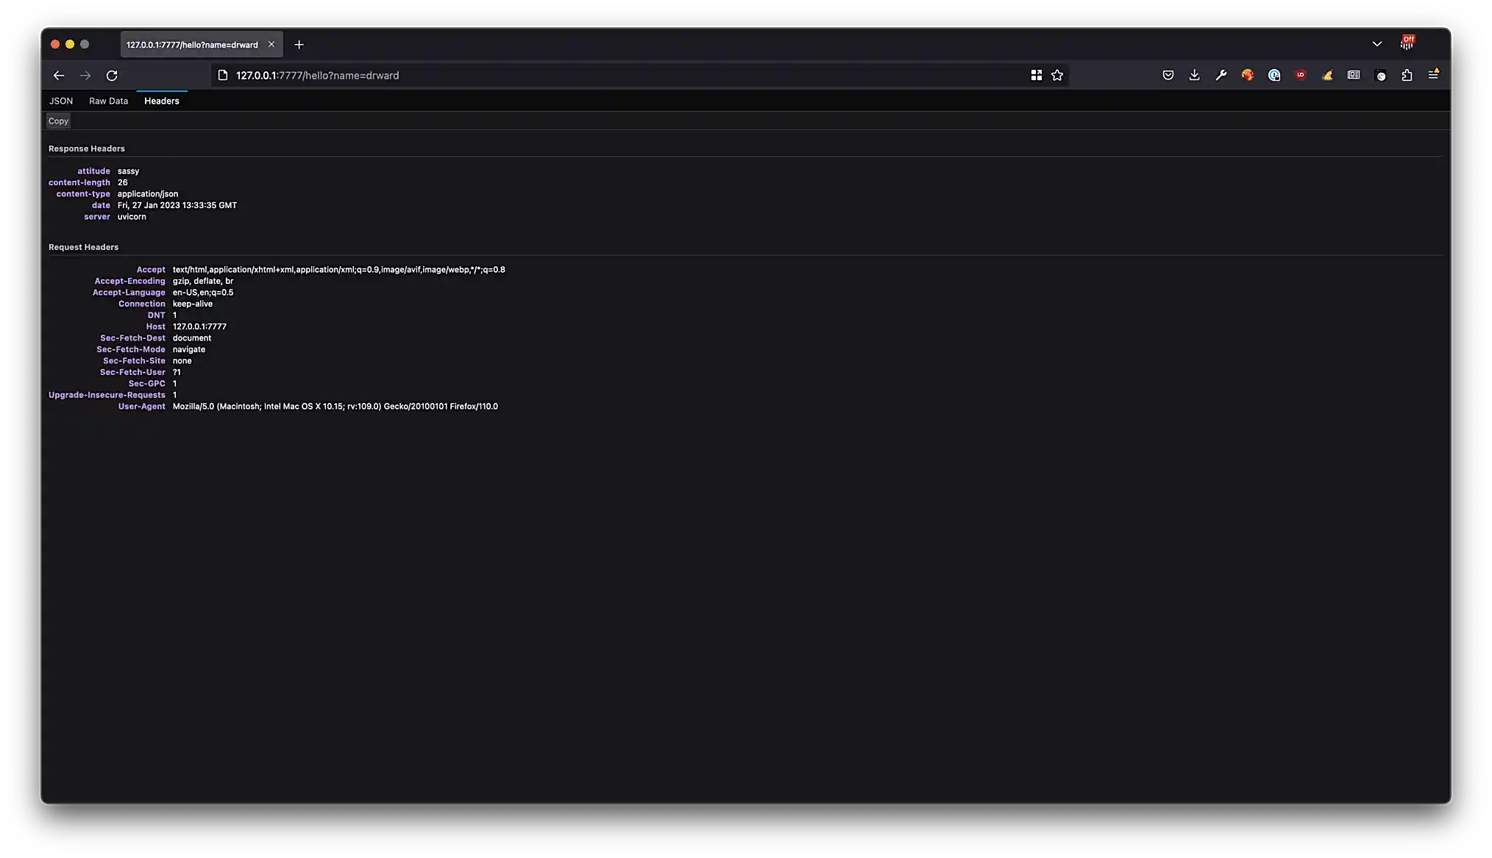
Task: Click the feather-duster extension icon
Action: pyautogui.click(x=1327, y=74)
